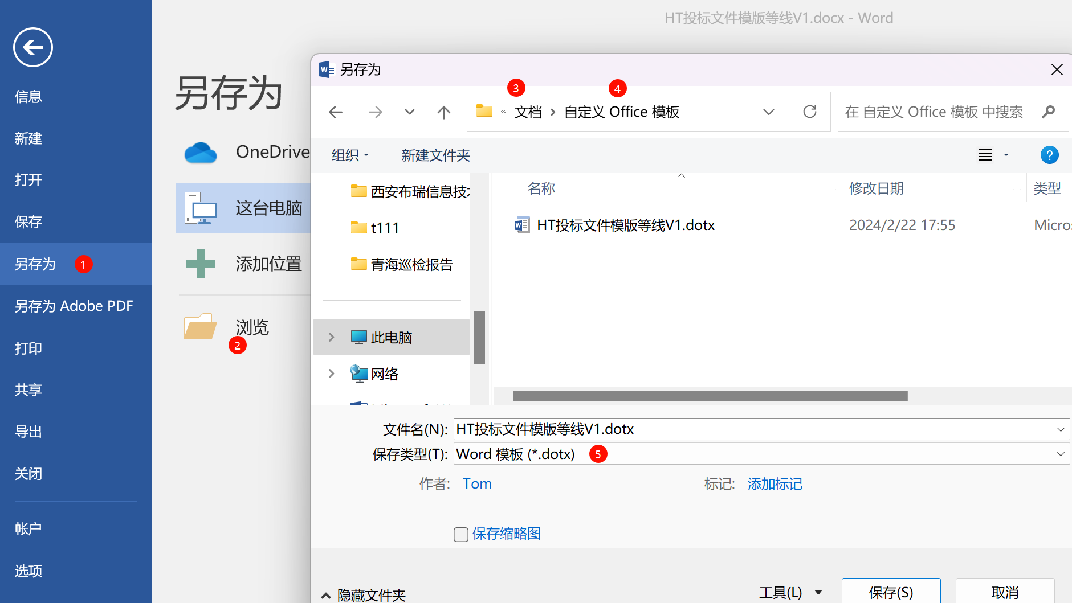This screenshot has height=603, width=1072.
Task: Select the 青海巡检报告 folder in tree
Action: tap(402, 264)
